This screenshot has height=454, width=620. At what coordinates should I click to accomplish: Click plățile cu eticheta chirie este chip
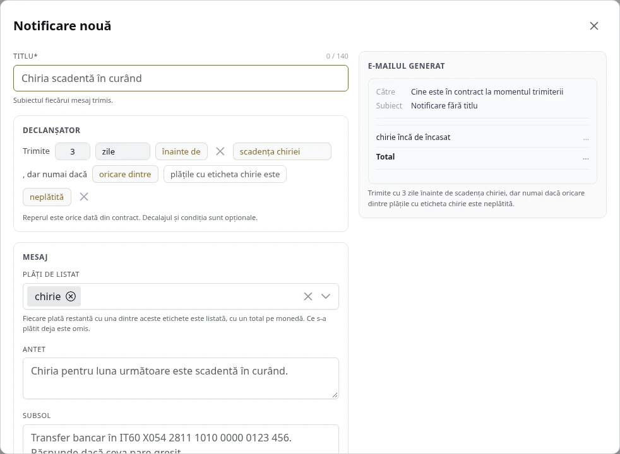[x=225, y=174]
